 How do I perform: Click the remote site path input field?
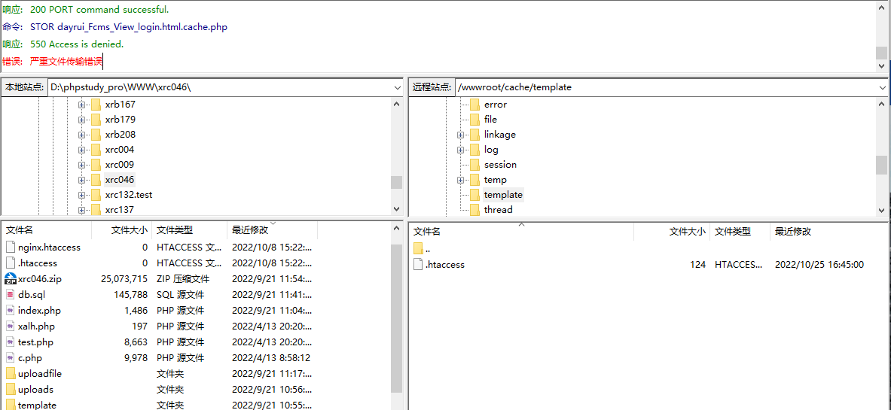point(663,87)
